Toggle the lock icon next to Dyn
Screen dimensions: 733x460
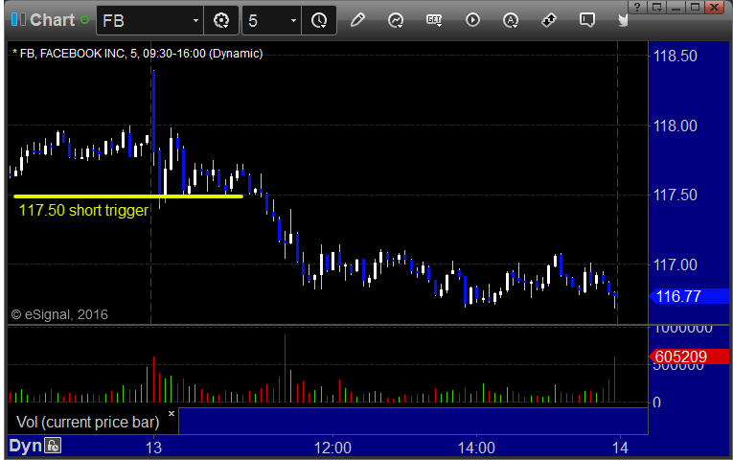(x=53, y=446)
